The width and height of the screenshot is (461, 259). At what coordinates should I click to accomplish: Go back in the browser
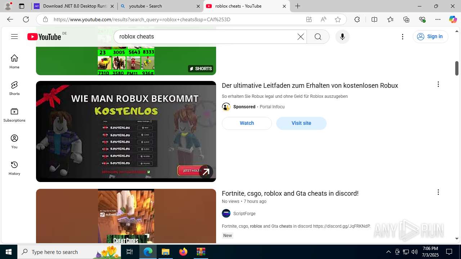pyautogui.click(x=10, y=19)
